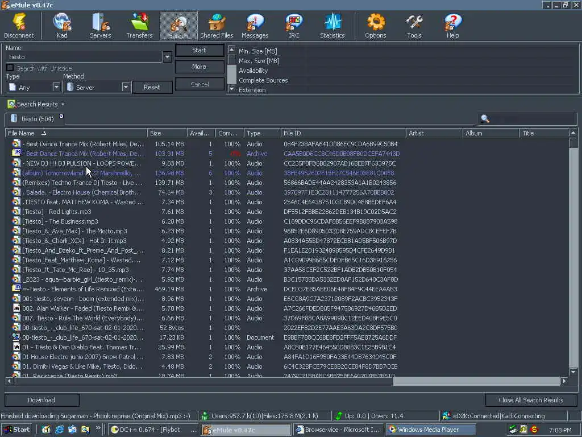The width and height of the screenshot is (582, 437).
Task: Open the Type dropdown showing Any
Action: coord(56,87)
